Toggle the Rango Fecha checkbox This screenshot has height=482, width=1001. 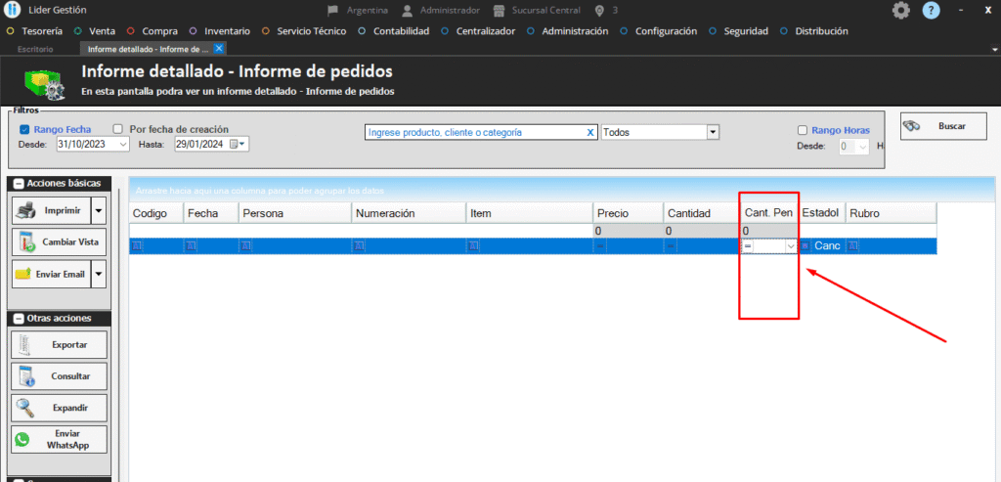coord(25,129)
